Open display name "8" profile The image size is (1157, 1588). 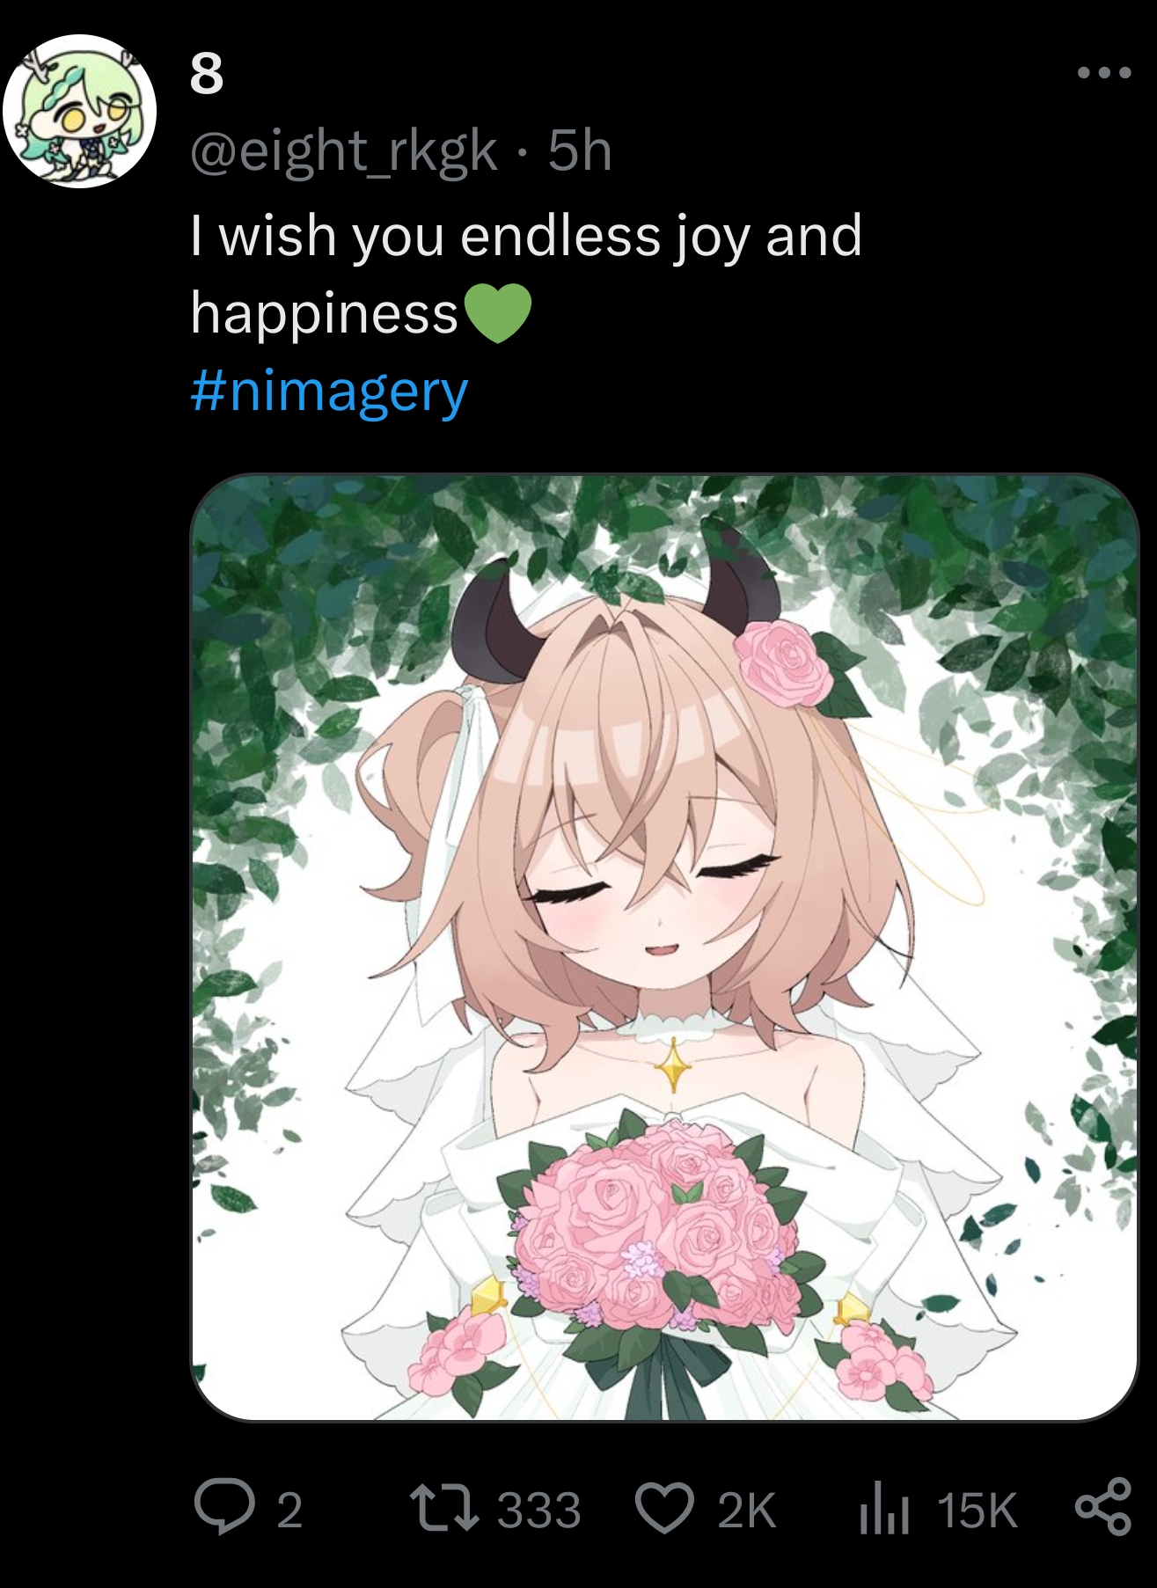tap(207, 73)
